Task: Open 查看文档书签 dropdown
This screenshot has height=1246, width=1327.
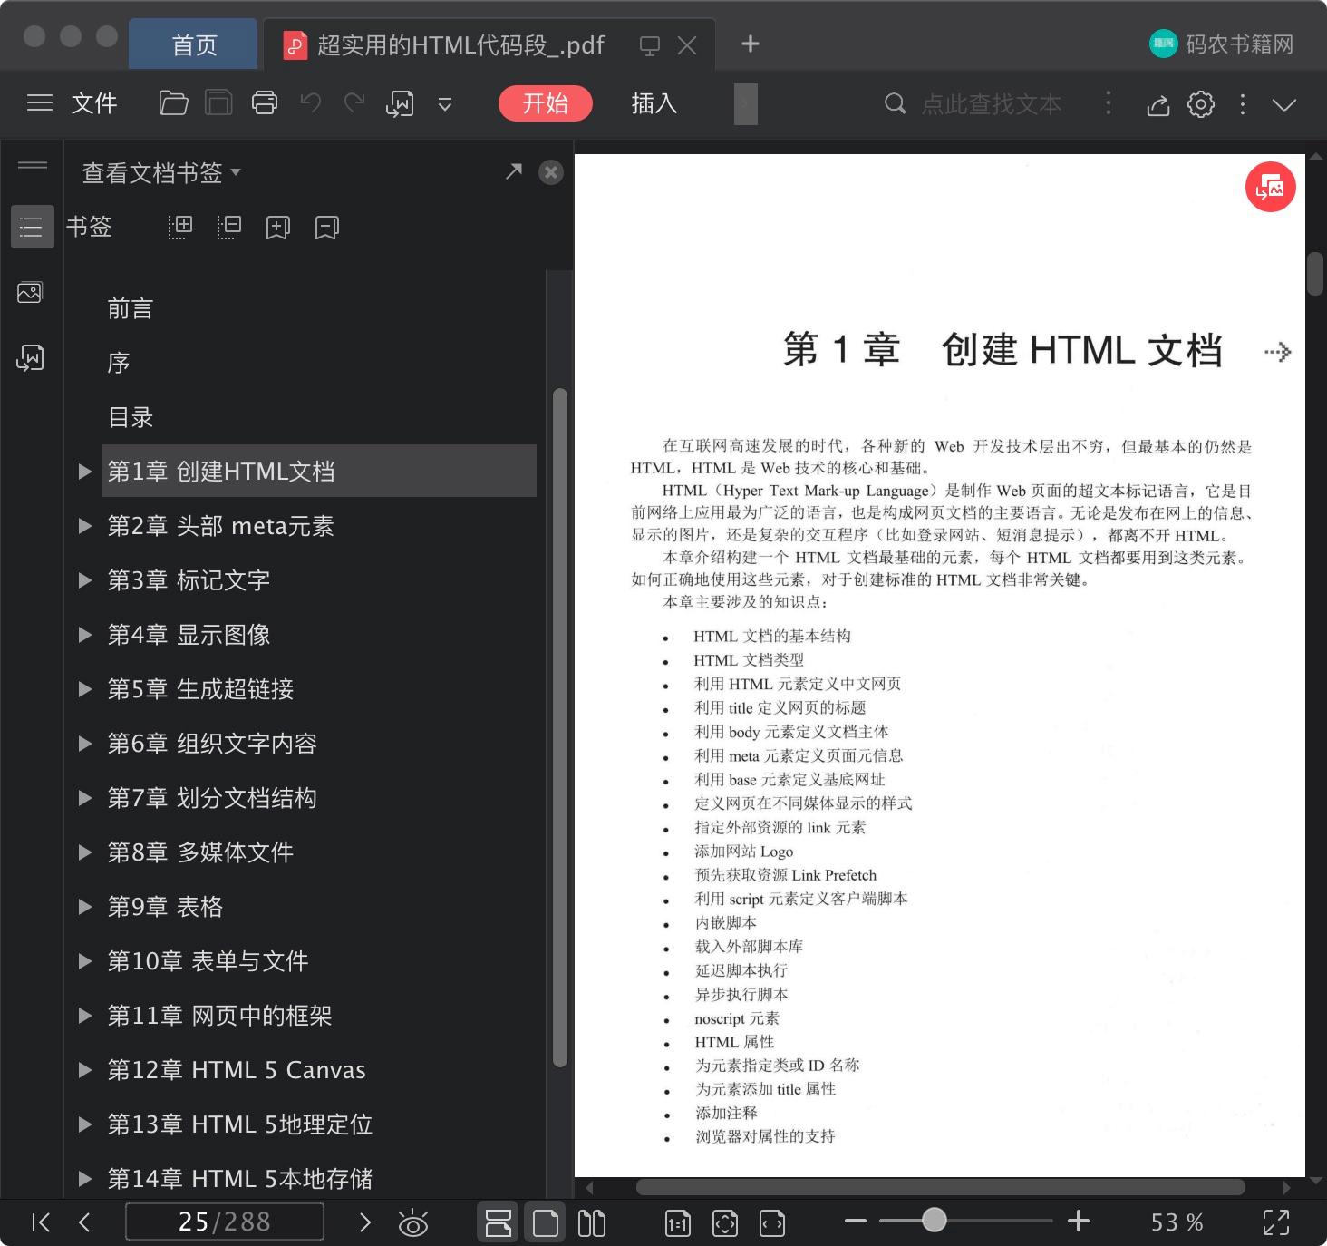Action: [161, 172]
